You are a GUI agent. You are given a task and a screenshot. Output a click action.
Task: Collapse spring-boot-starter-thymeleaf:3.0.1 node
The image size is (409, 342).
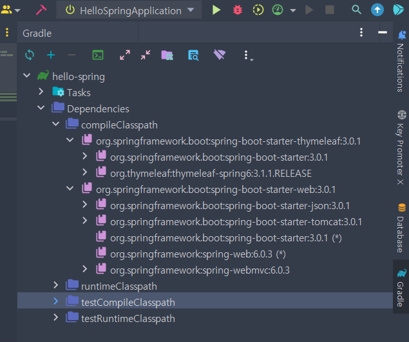(70, 140)
